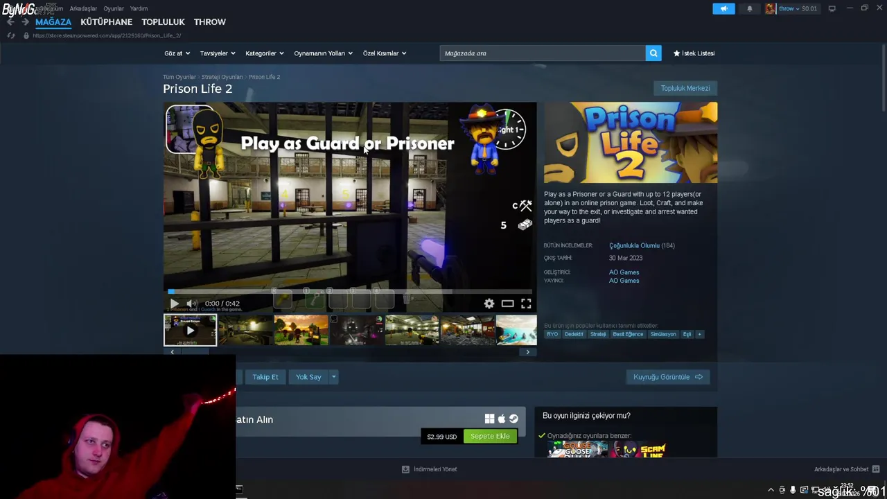Open the Yardım menu

(x=139, y=8)
